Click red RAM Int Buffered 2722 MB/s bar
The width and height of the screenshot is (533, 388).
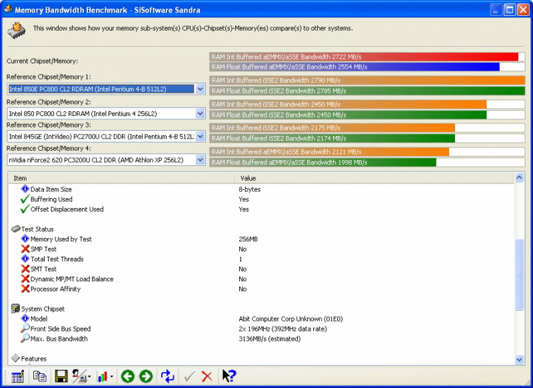click(x=364, y=57)
